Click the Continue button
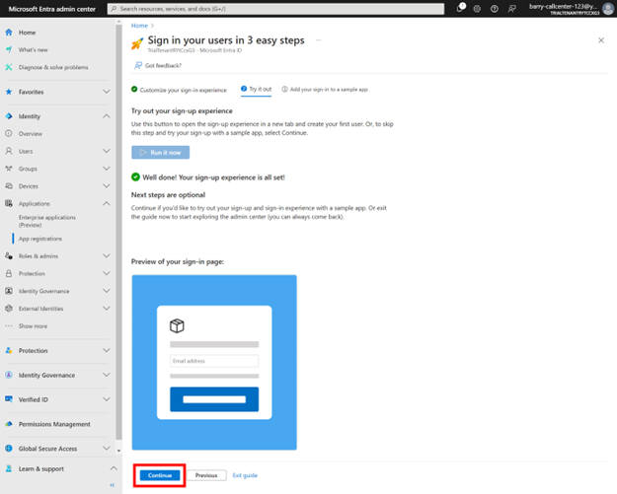Viewport: 617px width, 494px height. click(x=160, y=475)
